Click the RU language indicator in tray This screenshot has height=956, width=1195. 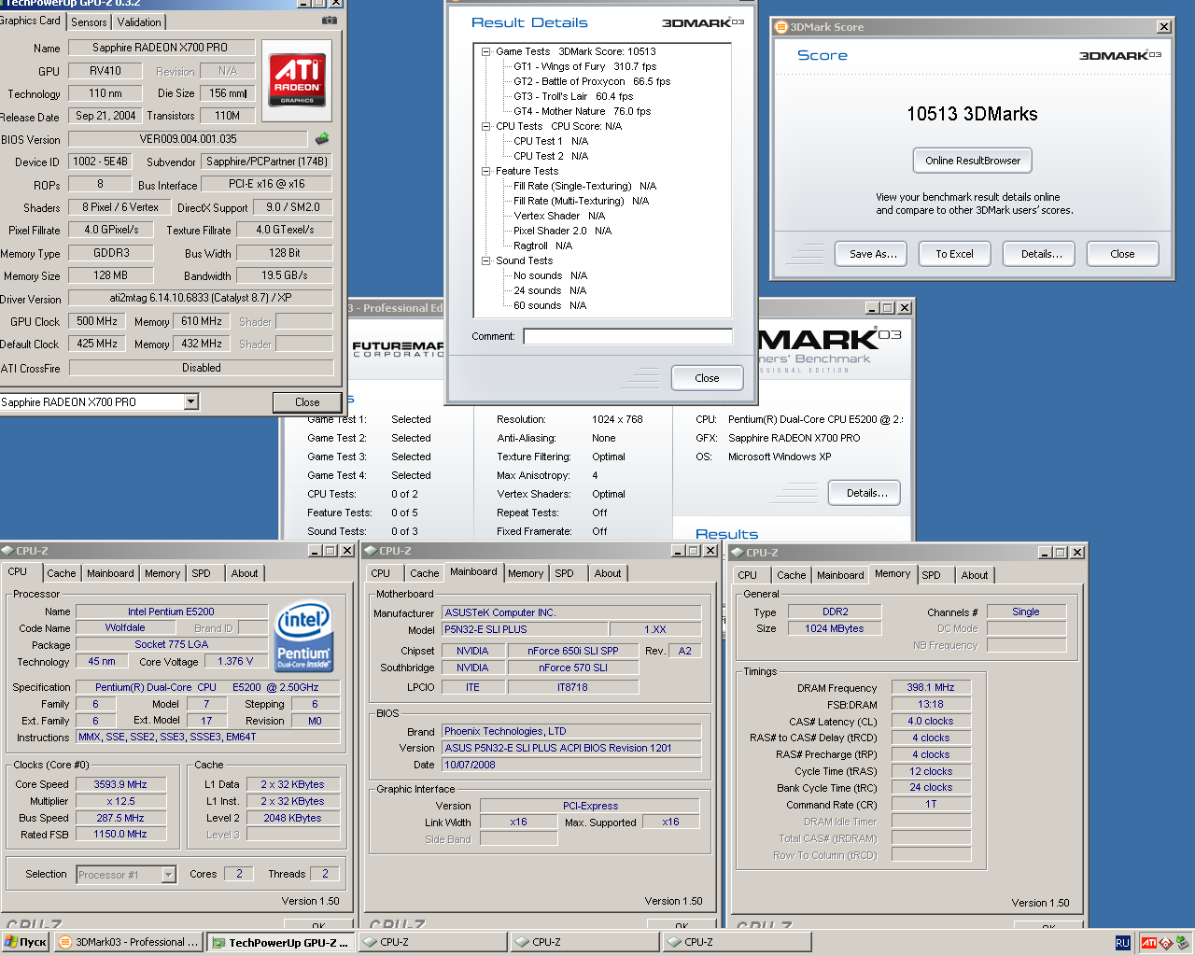click(x=1122, y=943)
